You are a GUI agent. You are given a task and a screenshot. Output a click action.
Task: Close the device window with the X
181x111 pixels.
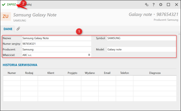177,5
